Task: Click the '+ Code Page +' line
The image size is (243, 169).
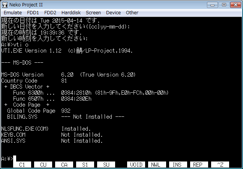Action: [x=27, y=105]
